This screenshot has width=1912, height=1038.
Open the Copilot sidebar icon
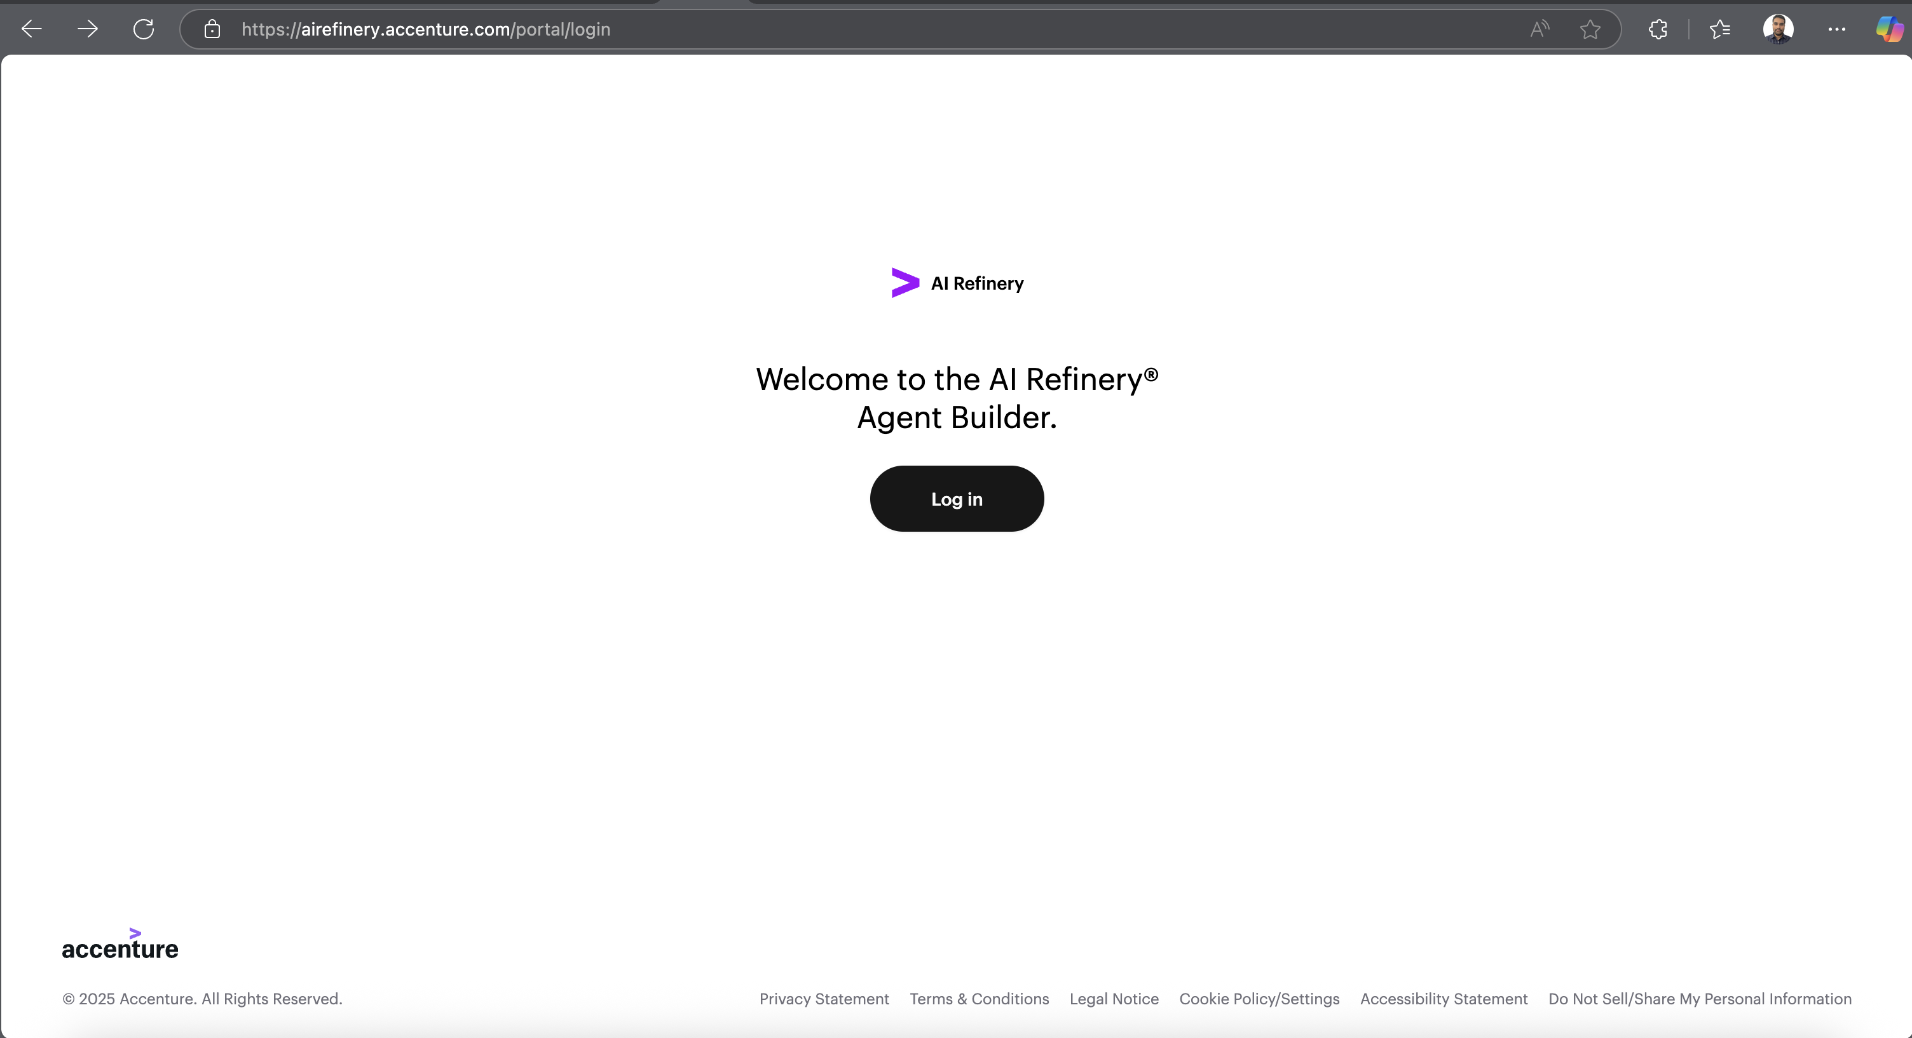tap(1890, 29)
